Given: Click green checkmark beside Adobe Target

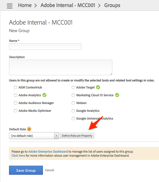Looking at the screenshot, I should coord(98,87).
